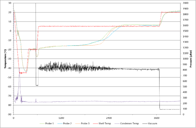The width and height of the screenshot is (196, 128).
Task: Select the 2000 label on pressure axis
Action: 185,3
